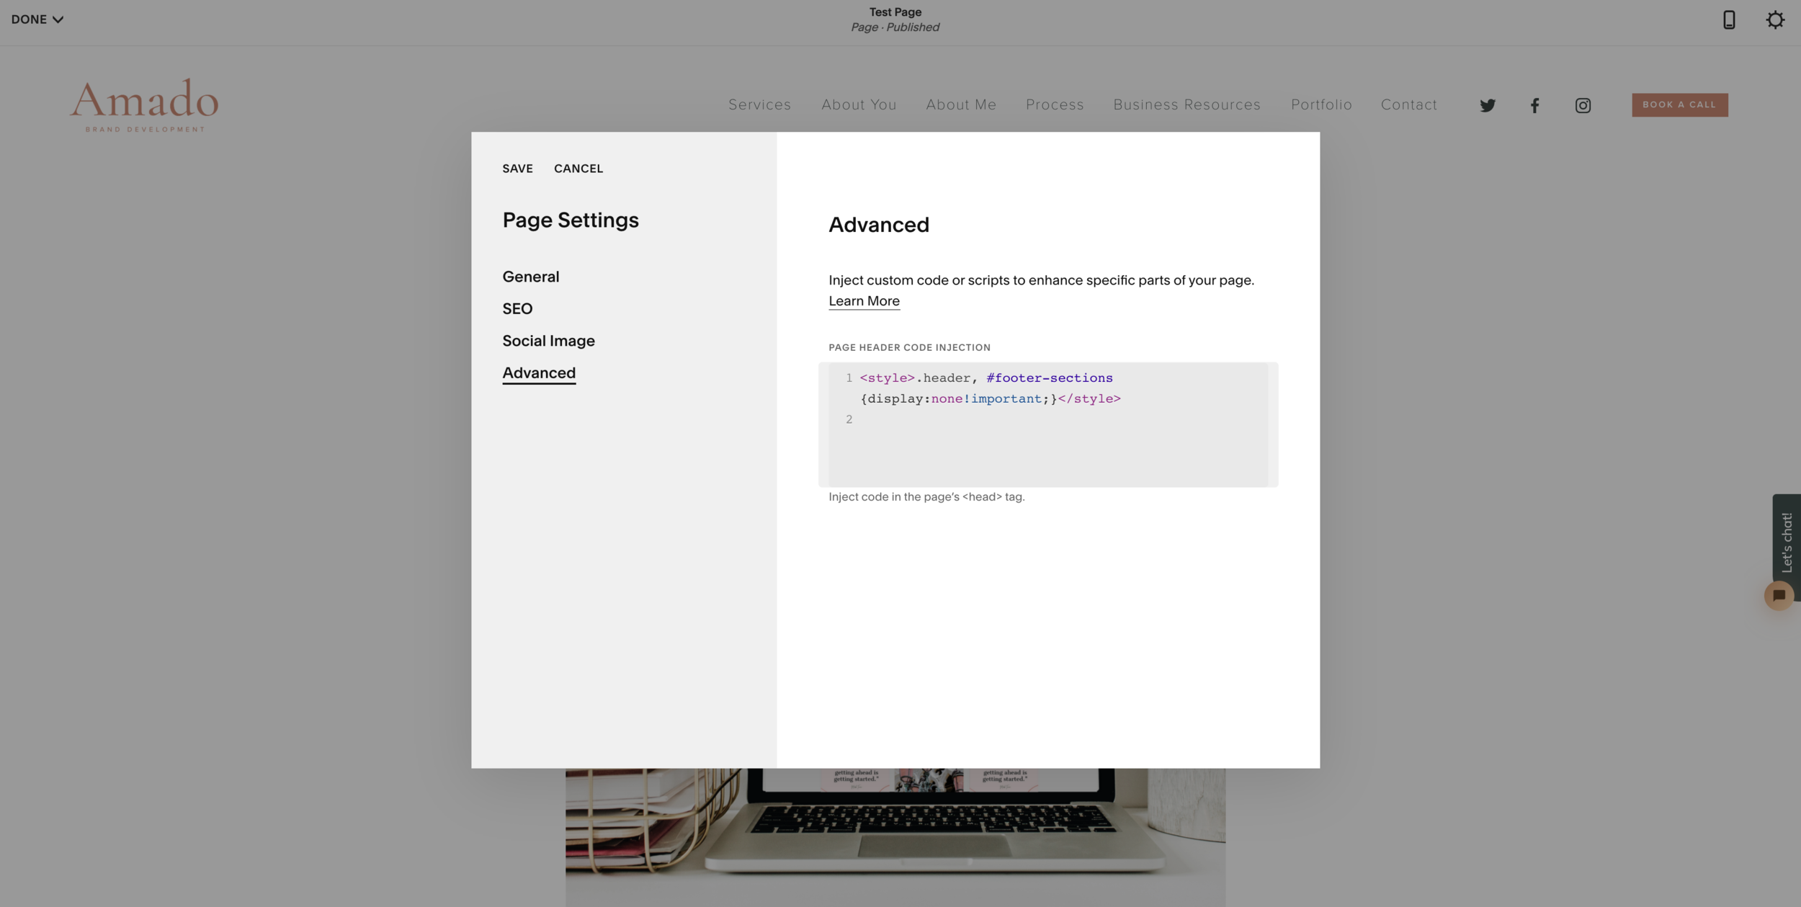Expand the DONE dropdown chevron

58,19
